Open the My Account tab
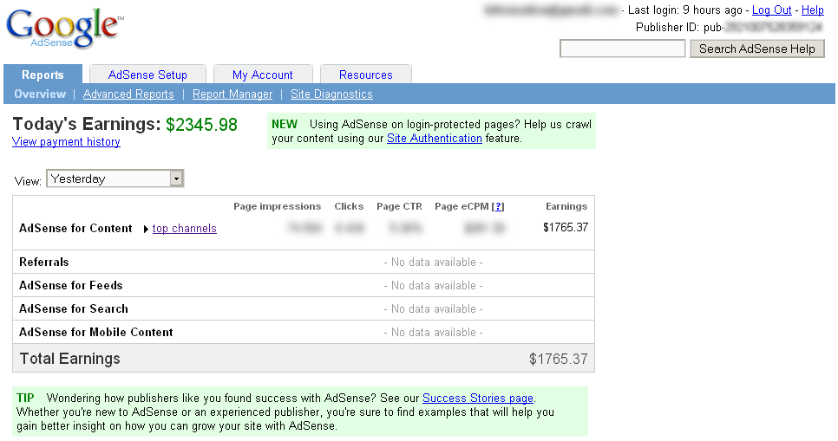Image resolution: width=838 pixels, height=441 pixels. pos(262,75)
